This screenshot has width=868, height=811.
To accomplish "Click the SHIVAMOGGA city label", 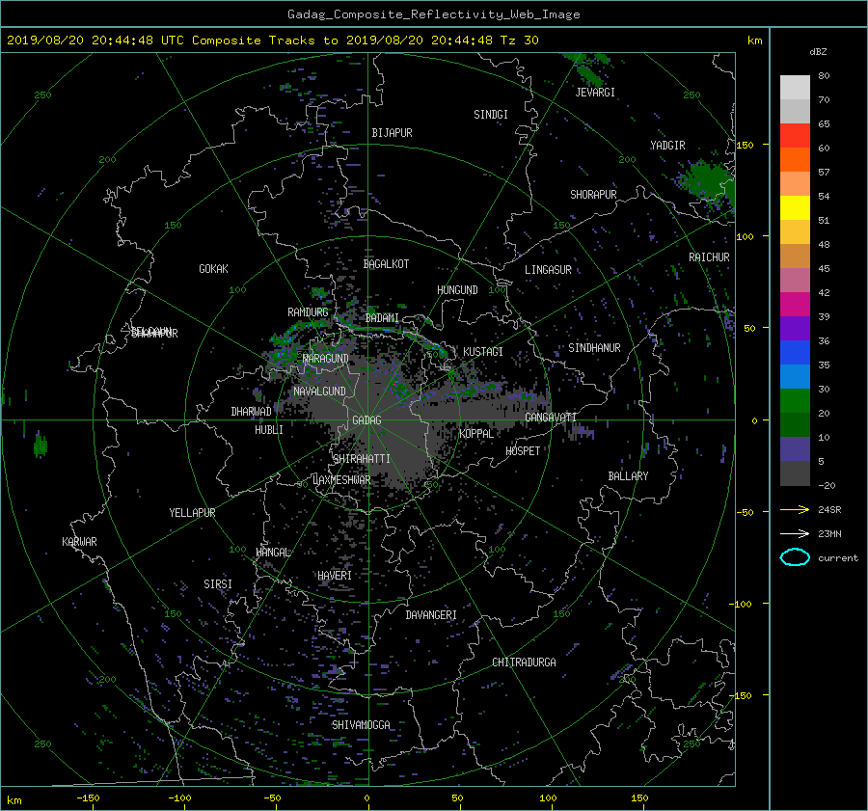I will (361, 725).
